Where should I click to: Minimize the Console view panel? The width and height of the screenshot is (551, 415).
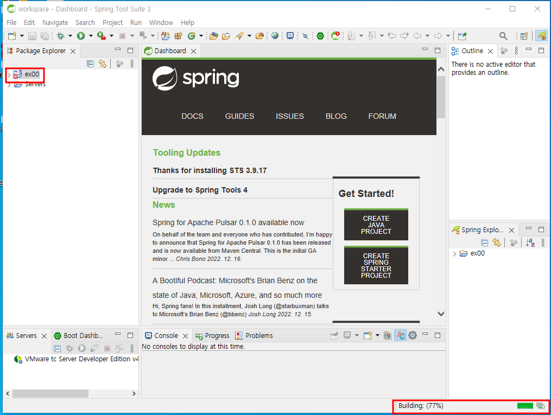pos(425,334)
